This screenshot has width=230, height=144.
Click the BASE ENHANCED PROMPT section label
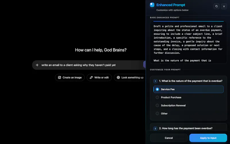[164, 18]
